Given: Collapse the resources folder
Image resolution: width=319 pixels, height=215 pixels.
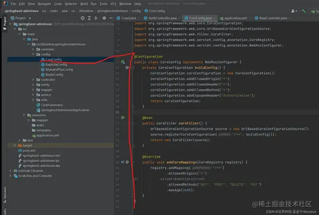Looking at the screenshot, I should (24, 115).
